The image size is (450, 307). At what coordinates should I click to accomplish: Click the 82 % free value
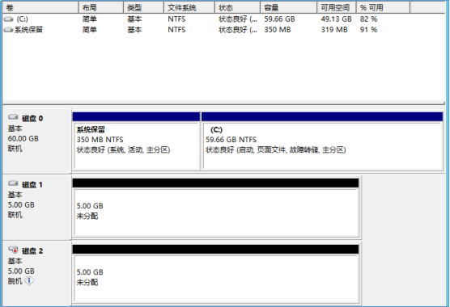369,19
